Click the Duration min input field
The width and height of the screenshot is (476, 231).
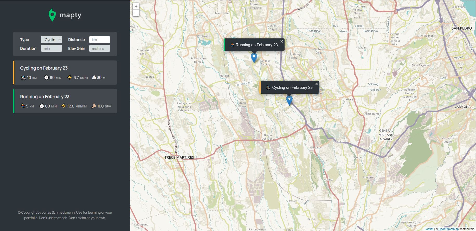click(52, 49)
